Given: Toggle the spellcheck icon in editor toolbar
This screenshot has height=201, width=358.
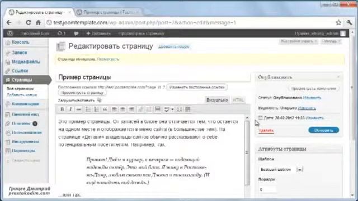Looking at the screenshot, I should tap(167, 109).
